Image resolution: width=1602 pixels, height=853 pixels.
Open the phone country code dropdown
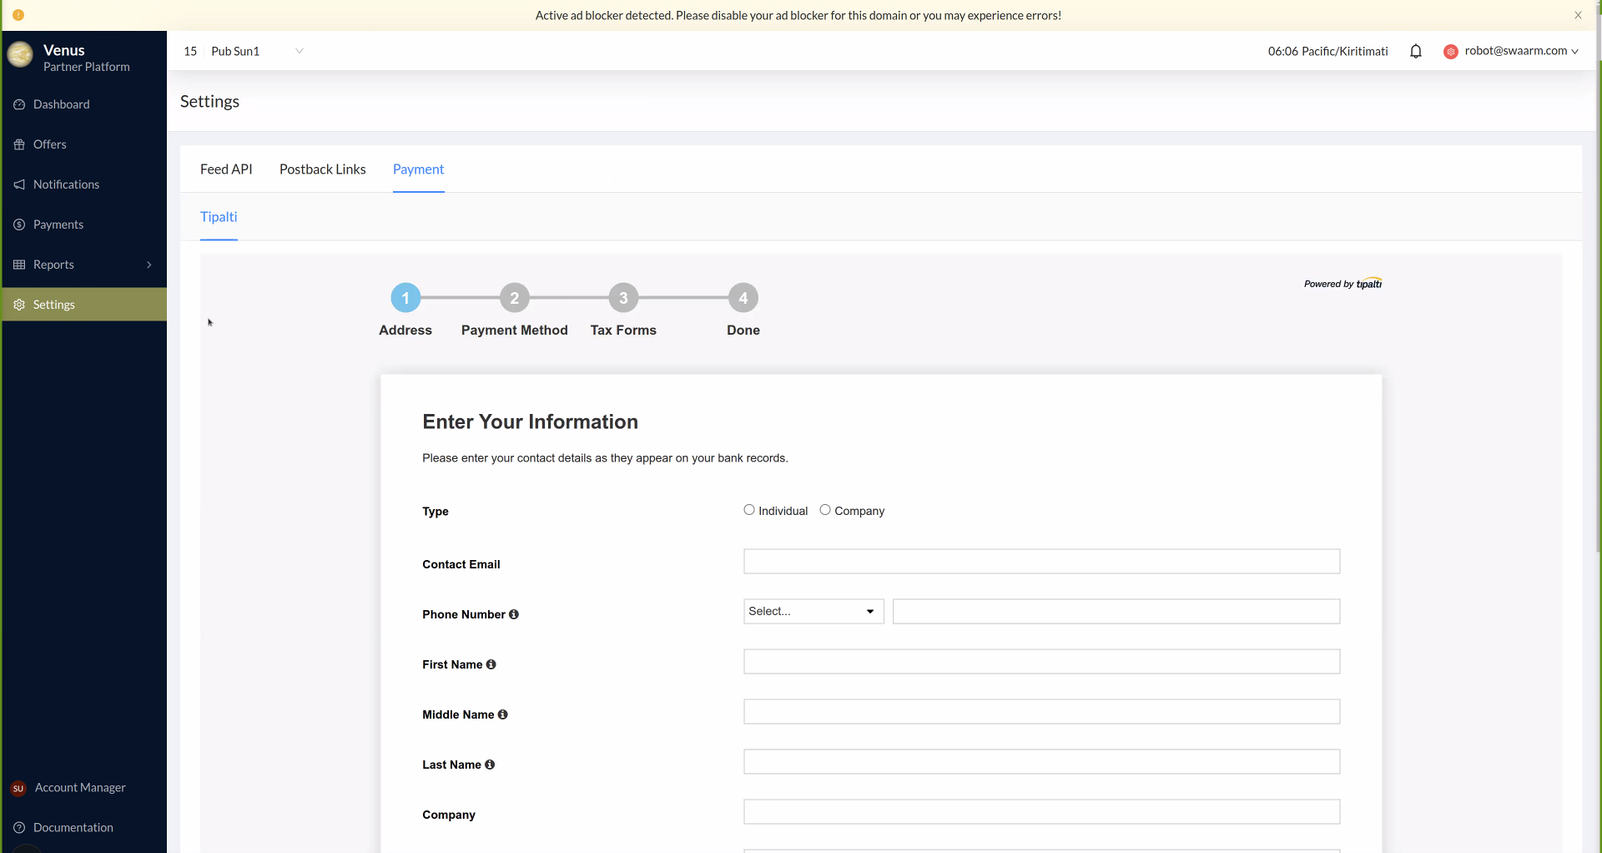[813, 612]
